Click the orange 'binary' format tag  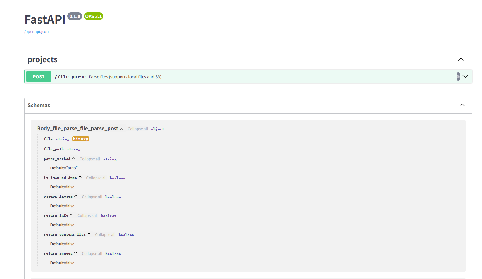click(81, 139)
